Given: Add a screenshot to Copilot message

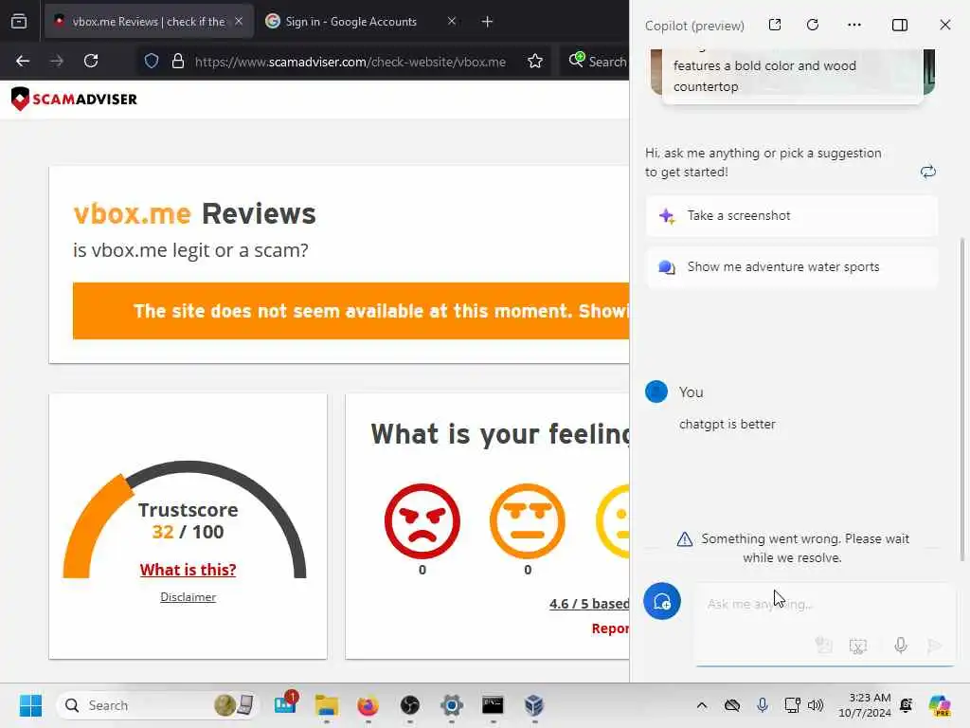Looking at the screenshot, I should (x=858, y=646).
